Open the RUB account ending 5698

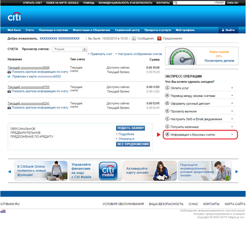[28, 68]
